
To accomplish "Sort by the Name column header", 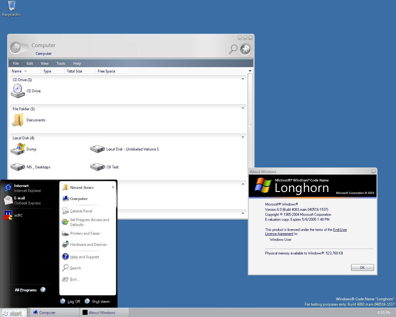I will 25,71.
